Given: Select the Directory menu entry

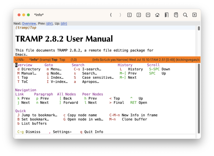Looking at the screenshot, I should [x=29, y=69].
